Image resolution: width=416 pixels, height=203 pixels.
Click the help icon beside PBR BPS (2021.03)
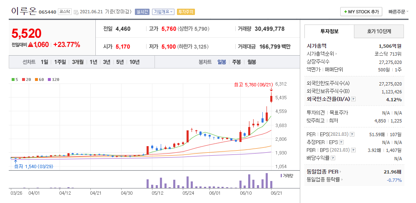(x=353, y=150)
